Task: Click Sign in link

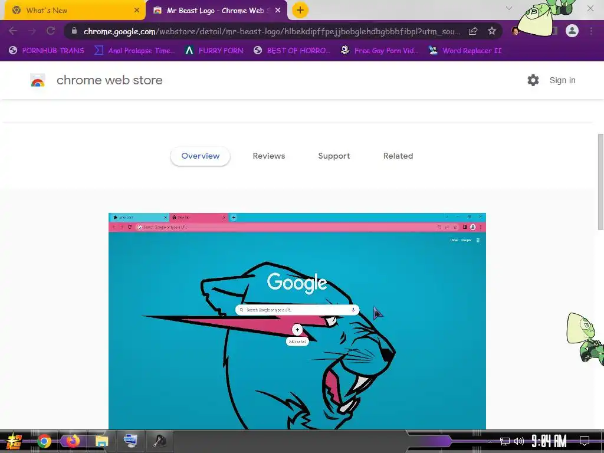Action: (562, 80)
